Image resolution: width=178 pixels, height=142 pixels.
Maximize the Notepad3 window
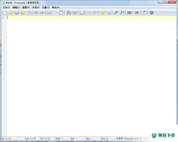pyautogui.click(x=165, y=2)
